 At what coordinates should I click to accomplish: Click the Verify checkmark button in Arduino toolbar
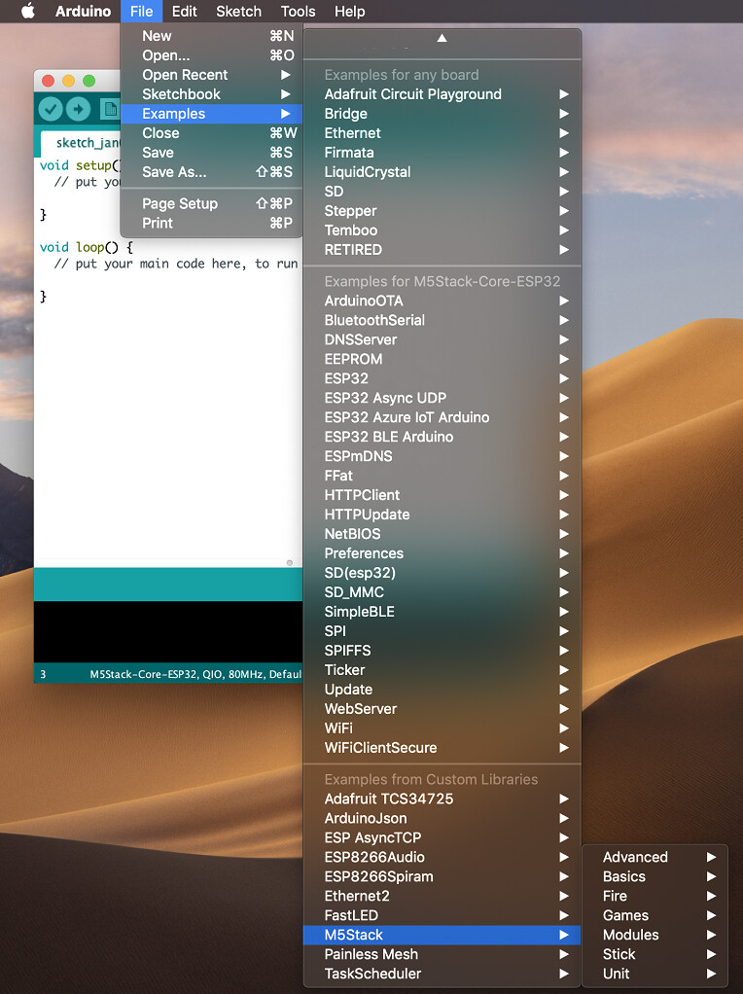(51, 109)
